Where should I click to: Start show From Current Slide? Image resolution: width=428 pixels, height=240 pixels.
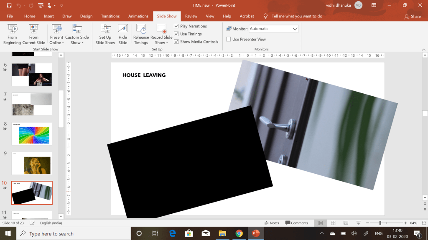34,34
